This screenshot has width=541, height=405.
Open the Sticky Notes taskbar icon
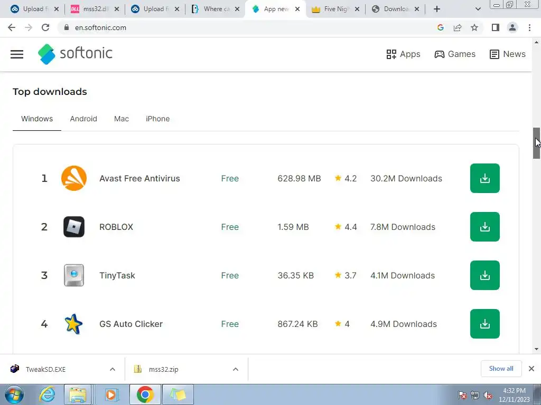pos(178,394)
